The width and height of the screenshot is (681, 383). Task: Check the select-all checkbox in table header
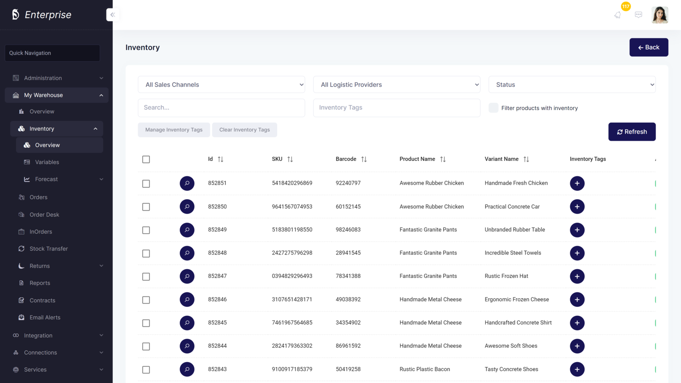146,159
